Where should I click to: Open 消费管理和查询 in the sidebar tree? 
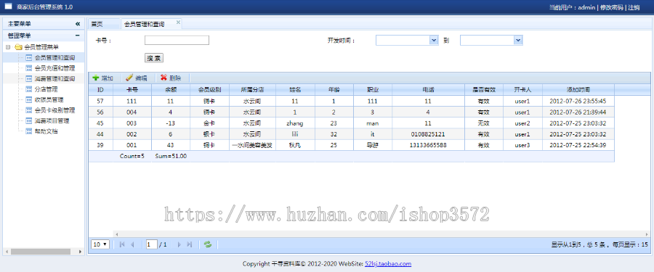pos(54,79)
